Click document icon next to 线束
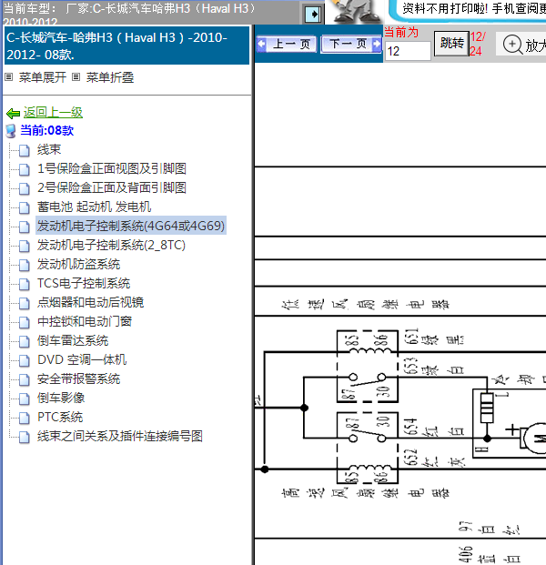546x565 pixels. (25, 150)
